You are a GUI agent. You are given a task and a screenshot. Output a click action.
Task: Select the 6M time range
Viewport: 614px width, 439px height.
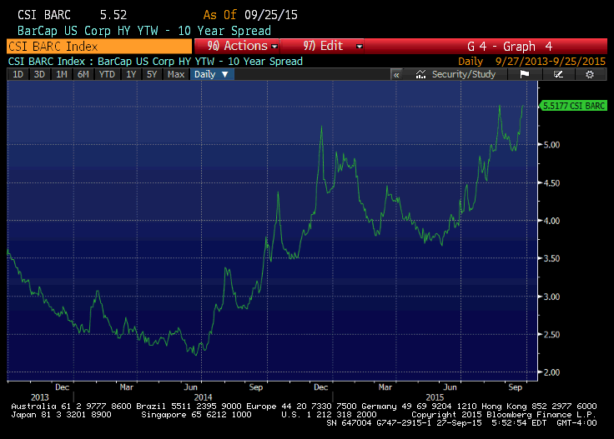[83, 74]
